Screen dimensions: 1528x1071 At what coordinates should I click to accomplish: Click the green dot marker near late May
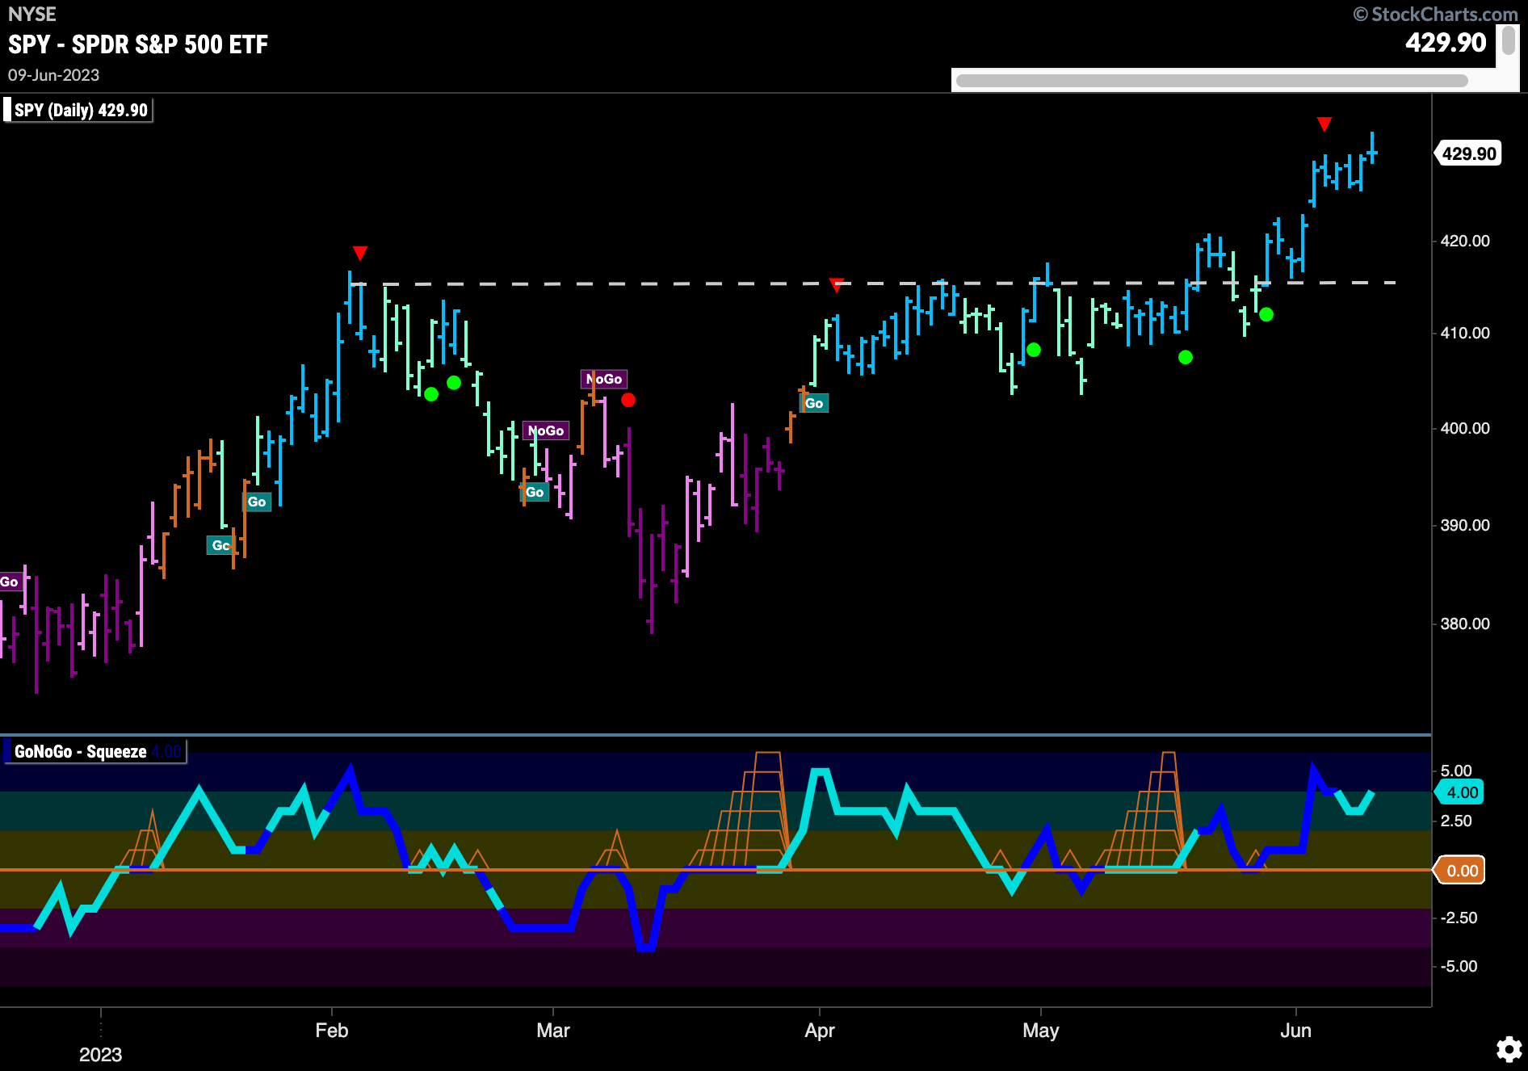click(1266, 314)
